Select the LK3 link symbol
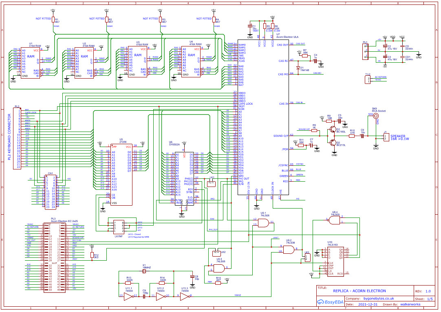The width and height of the screenshot is (441, 312). click(x=308, y=258)
